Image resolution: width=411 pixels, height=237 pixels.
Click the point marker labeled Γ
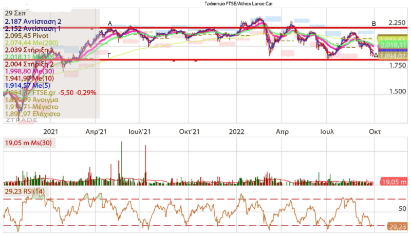[x=109, y=54]
